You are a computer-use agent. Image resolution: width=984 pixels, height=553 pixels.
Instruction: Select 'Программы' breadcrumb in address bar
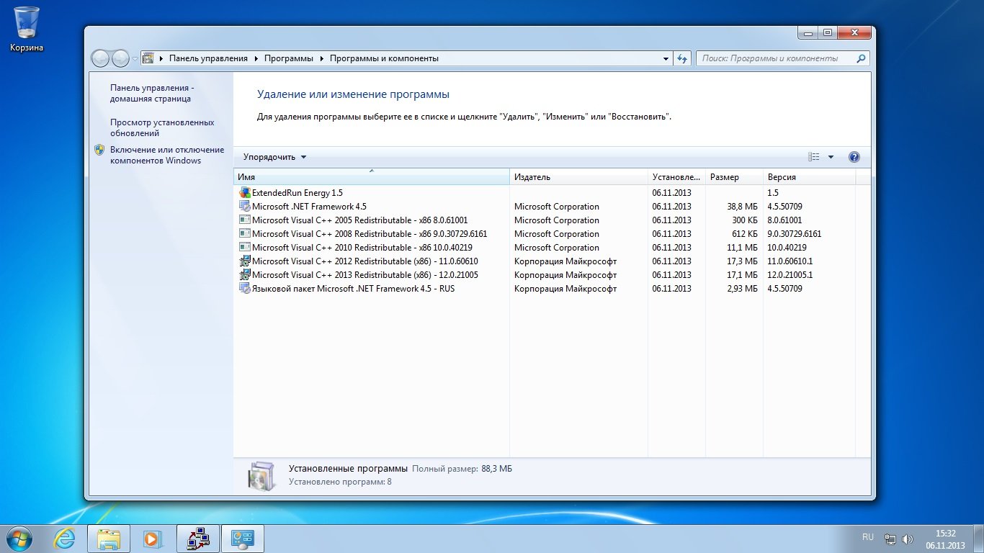tap(289, 58)
